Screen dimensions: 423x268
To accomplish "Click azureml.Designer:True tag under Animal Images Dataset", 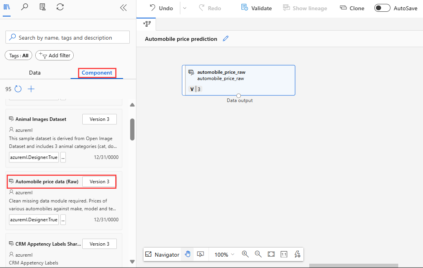I will [x=34, y=157].
